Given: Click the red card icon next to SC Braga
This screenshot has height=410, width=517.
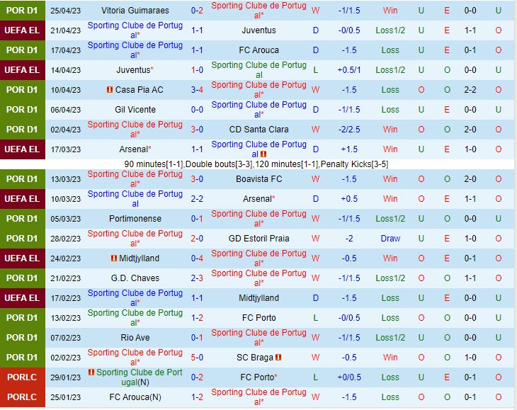Looking at the screenshot, I should [278, 358].
